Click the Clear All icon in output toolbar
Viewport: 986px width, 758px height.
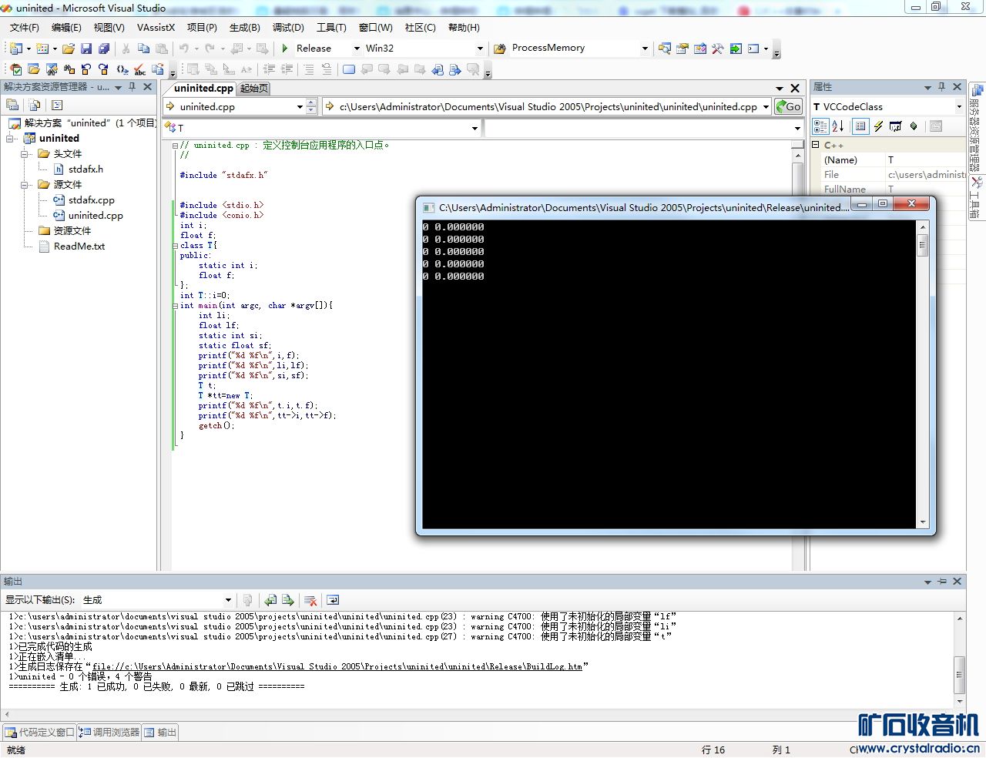[x=310, y=600]
